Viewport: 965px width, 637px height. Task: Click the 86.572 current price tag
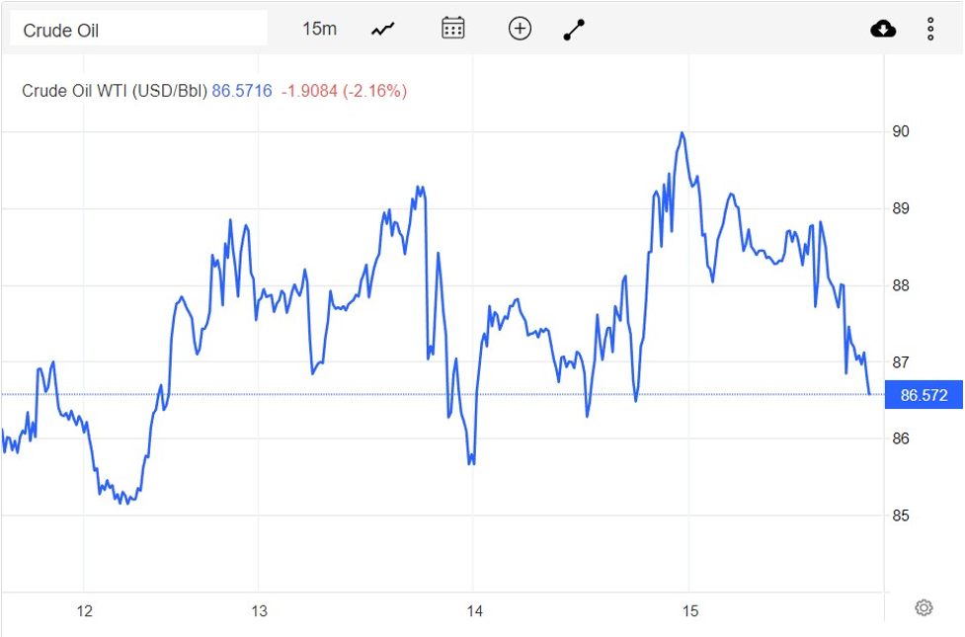924,396
